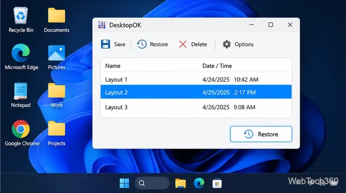Select the Pictures folder icon on desktop
The width and height of the screenshot is (346, 193).
(57, 53)
